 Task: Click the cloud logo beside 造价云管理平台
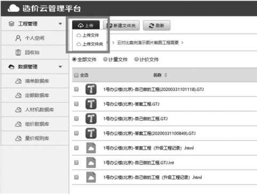(x=13, y=9)
